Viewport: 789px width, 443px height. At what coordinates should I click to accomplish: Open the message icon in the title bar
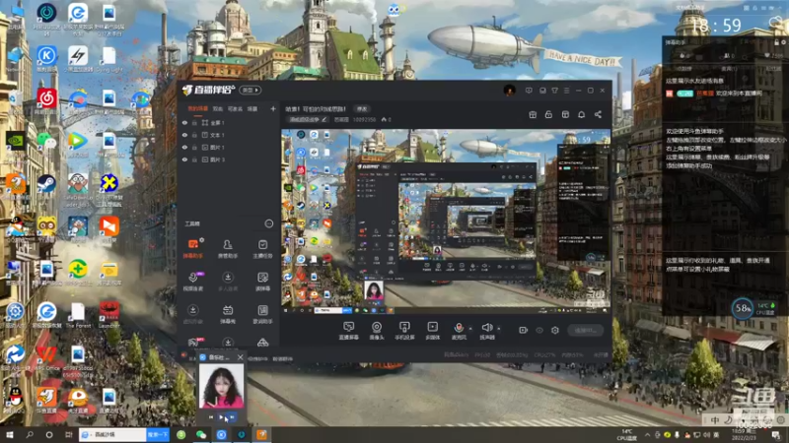coord(529,91)
